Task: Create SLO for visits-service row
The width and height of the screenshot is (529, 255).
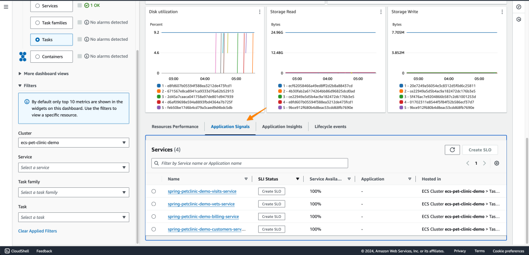Action: tap(271, 192)
